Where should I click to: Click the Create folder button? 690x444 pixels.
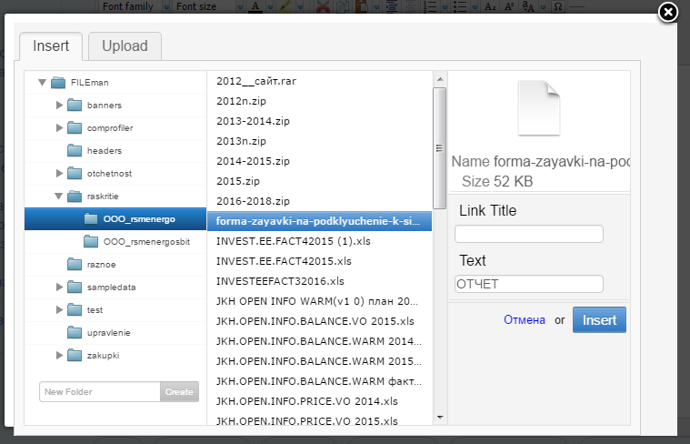coord(179,391)
